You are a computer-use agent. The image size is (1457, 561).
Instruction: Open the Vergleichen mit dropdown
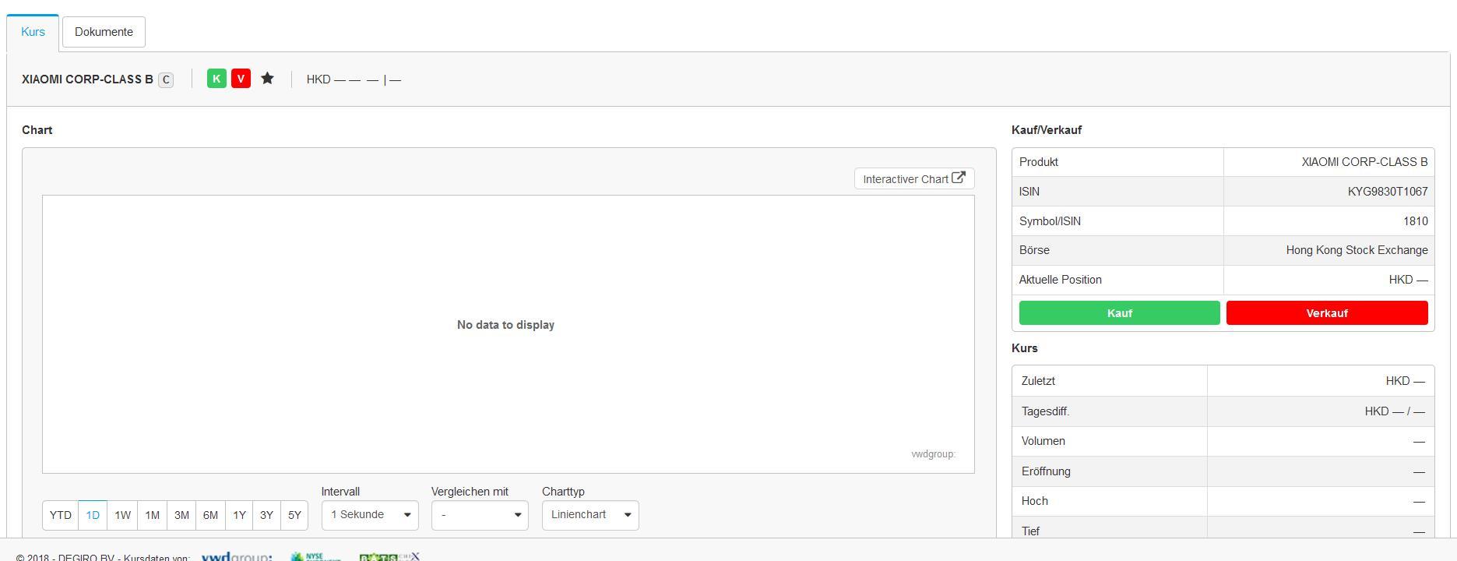(480, 515)
